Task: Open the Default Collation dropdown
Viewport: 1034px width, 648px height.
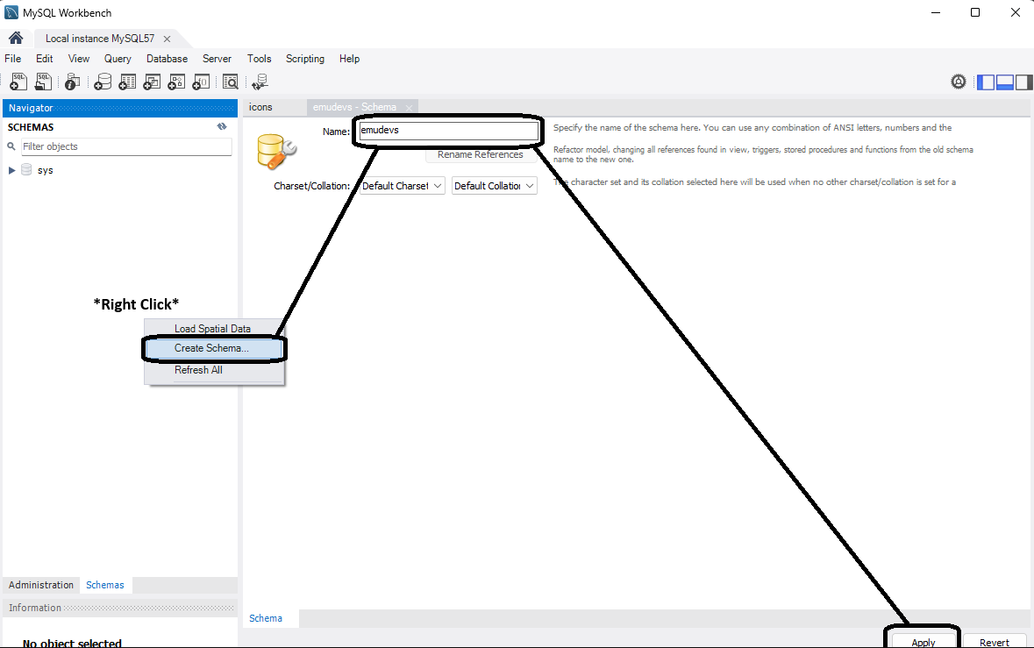Action: (x=494, y=186)
